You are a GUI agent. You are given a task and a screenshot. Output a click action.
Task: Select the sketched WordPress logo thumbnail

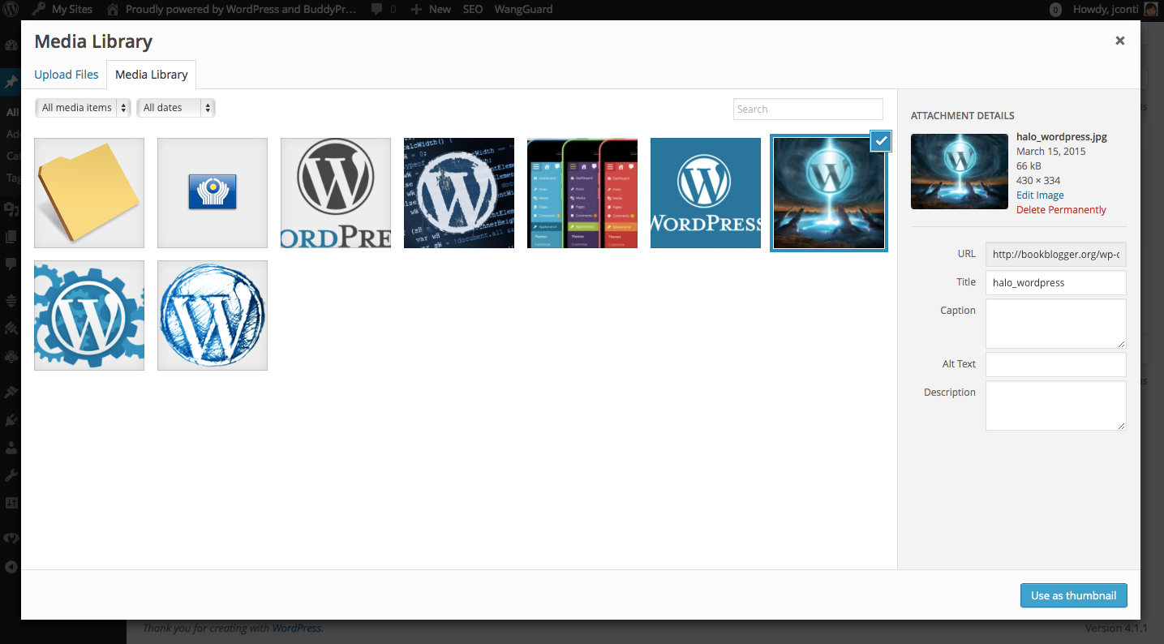tap(213, 316)
